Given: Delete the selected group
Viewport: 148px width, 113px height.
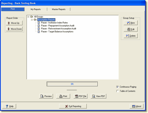Looking at the screenshot, I should [x=131, y=36].
